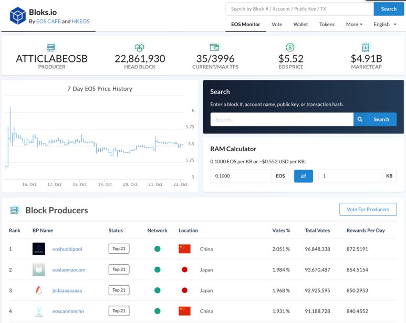
Task: Click the eoscannonchn producer logo
Action: tap(39, 311)
